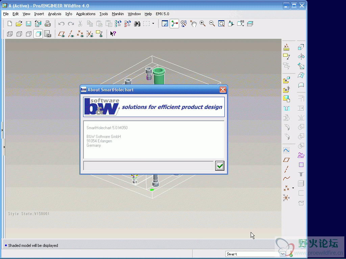Click the Redo arrow icon

(71, 24)
